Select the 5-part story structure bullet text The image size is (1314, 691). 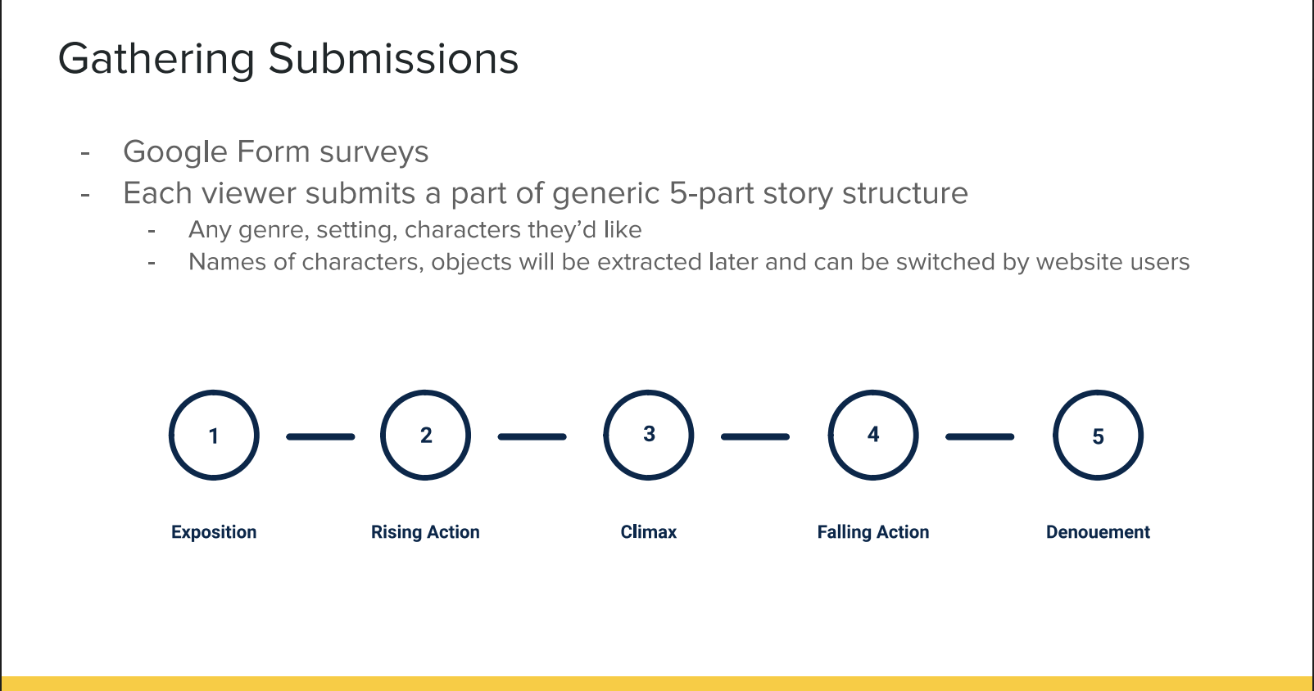coord(546,193)
